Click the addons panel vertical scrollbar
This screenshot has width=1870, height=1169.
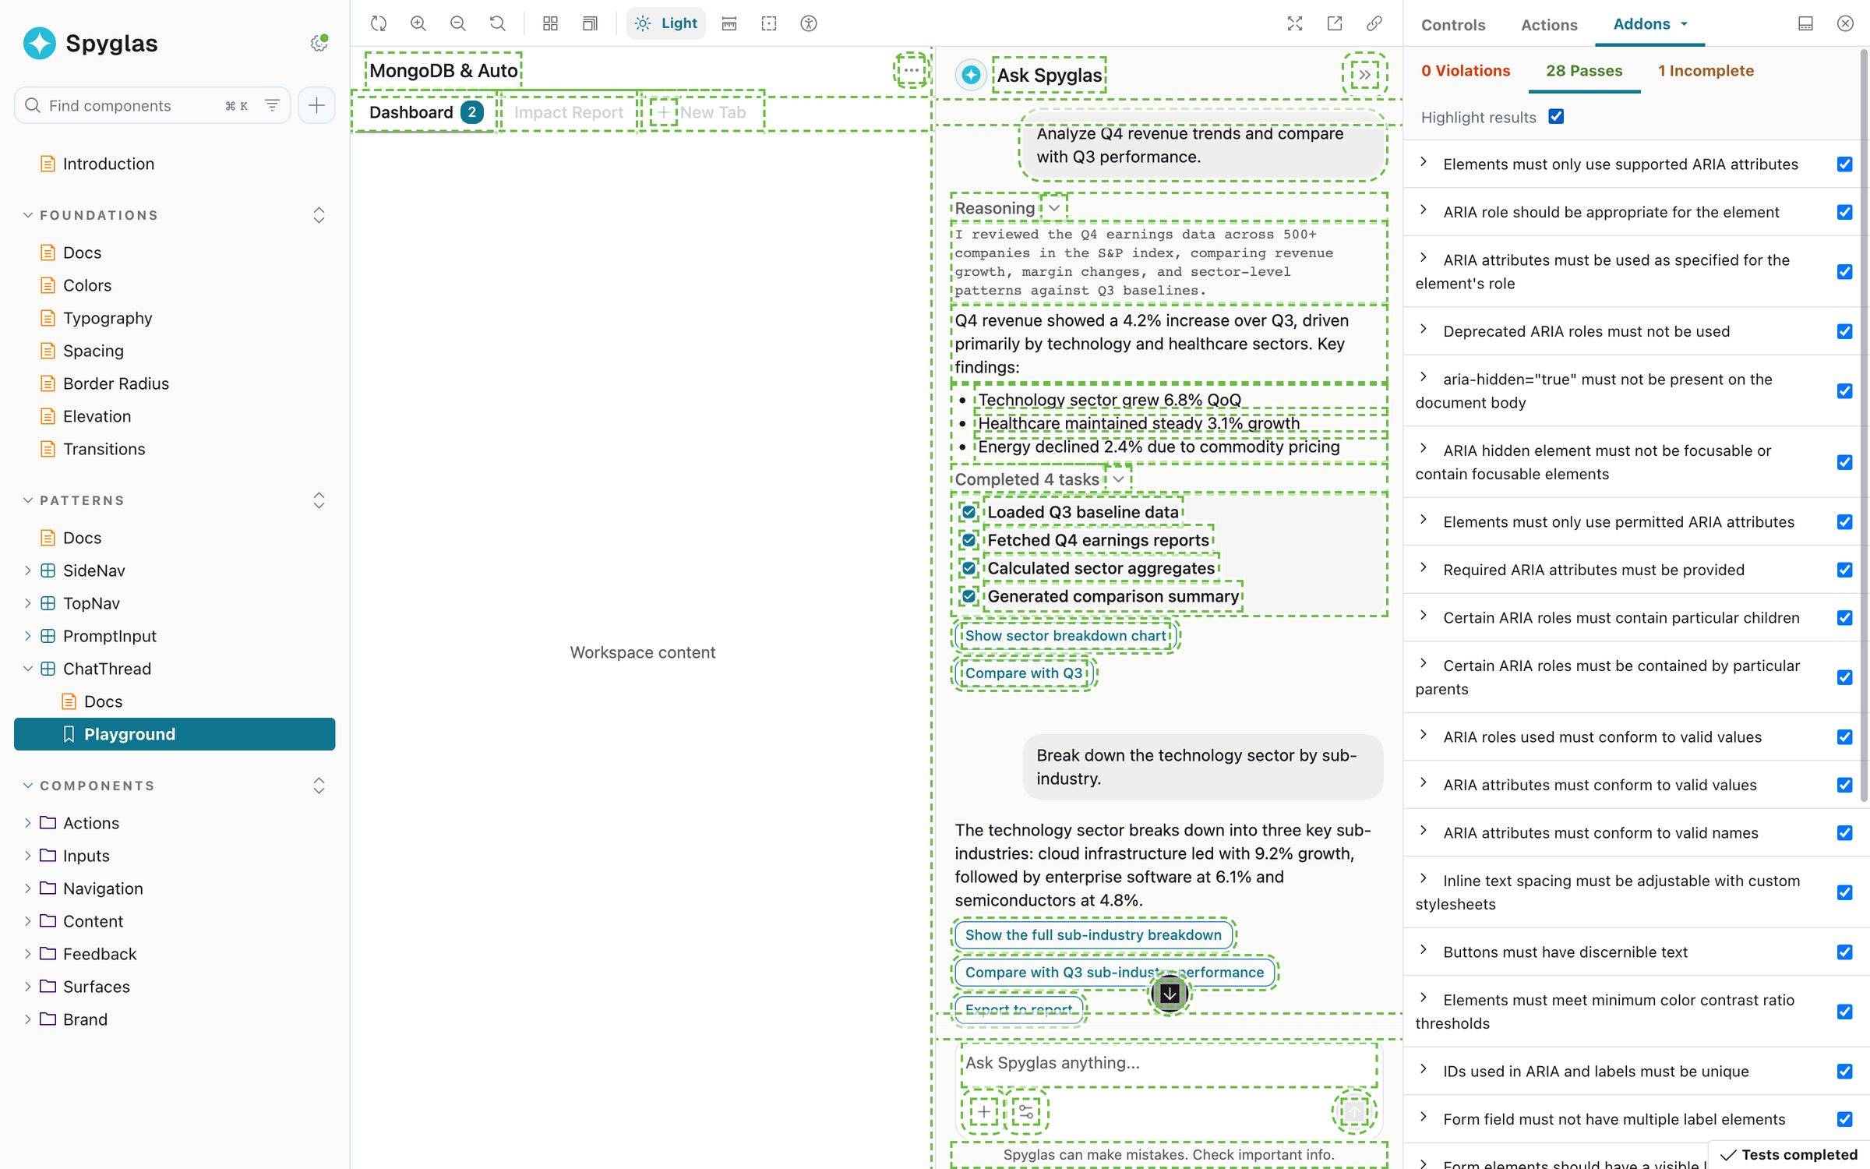pyautogui.click(x=1864, y=425)
